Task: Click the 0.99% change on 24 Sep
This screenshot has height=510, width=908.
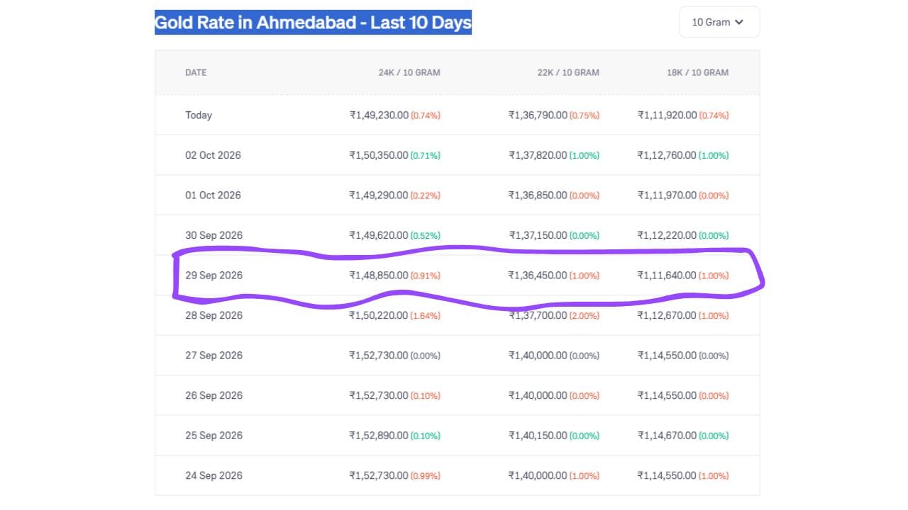Action: click(426, 475)
